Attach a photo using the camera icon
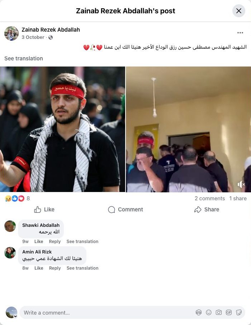251x325 pixels. tap(218, 312)
